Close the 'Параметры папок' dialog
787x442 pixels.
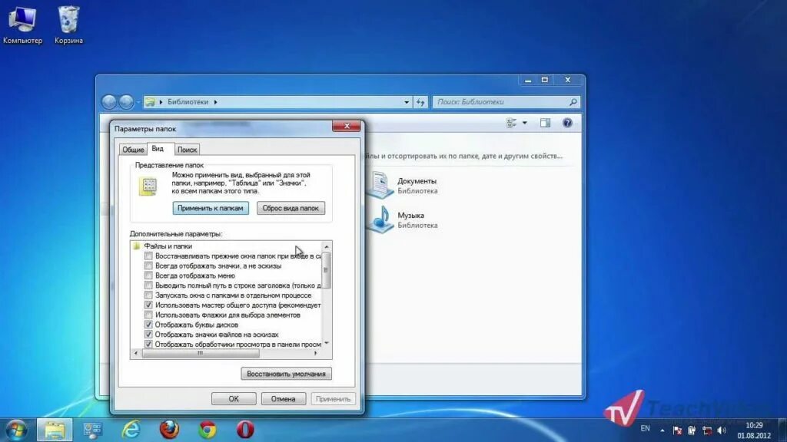(347, 126)
